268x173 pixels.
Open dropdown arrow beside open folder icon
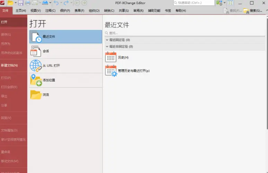click(16, 3)
